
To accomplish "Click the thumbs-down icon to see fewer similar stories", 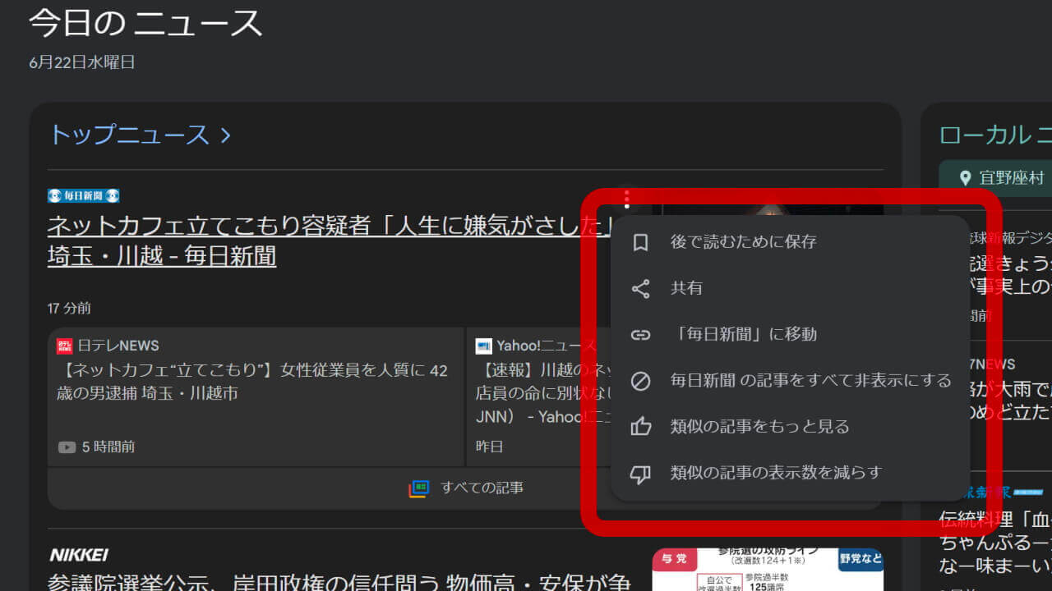I will [641, 472].
